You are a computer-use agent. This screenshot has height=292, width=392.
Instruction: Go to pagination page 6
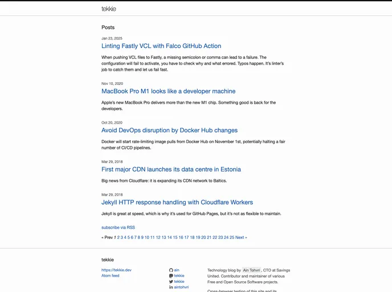(132, 237)
